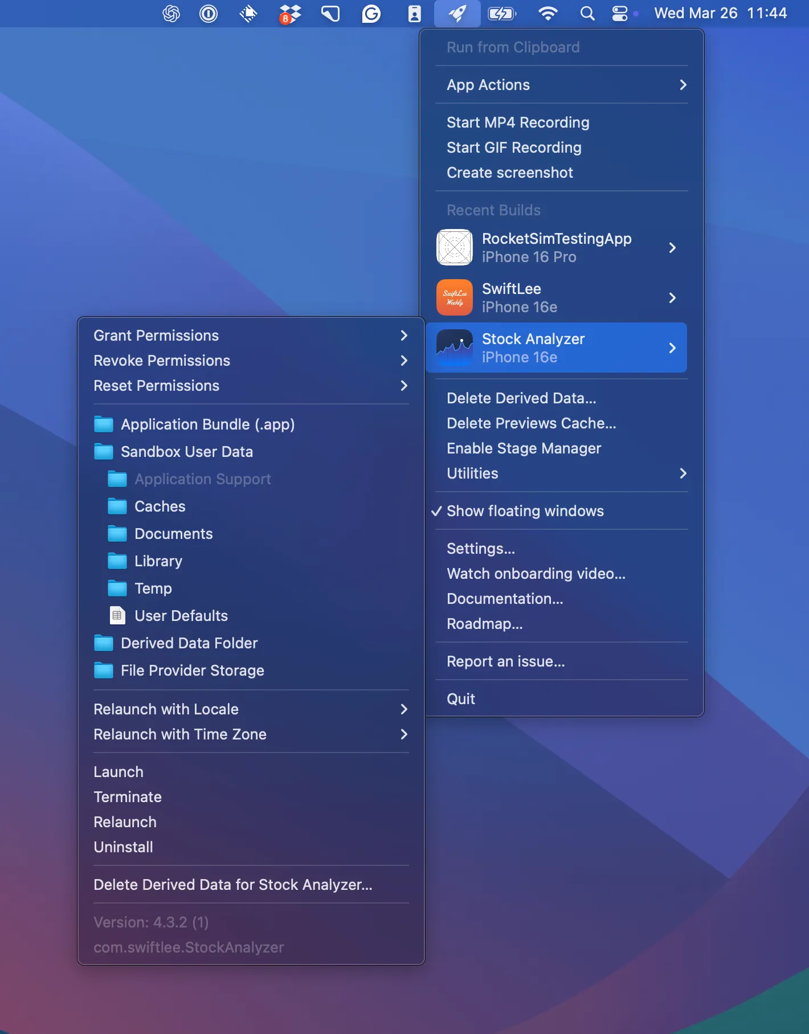This screenshot has width=809, height=1034.
Task: Open the 1Password menu bar icon
Action: point(209,13)
